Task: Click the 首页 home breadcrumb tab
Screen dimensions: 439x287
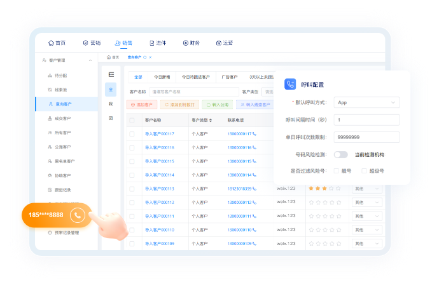Action: coord(113,57)
